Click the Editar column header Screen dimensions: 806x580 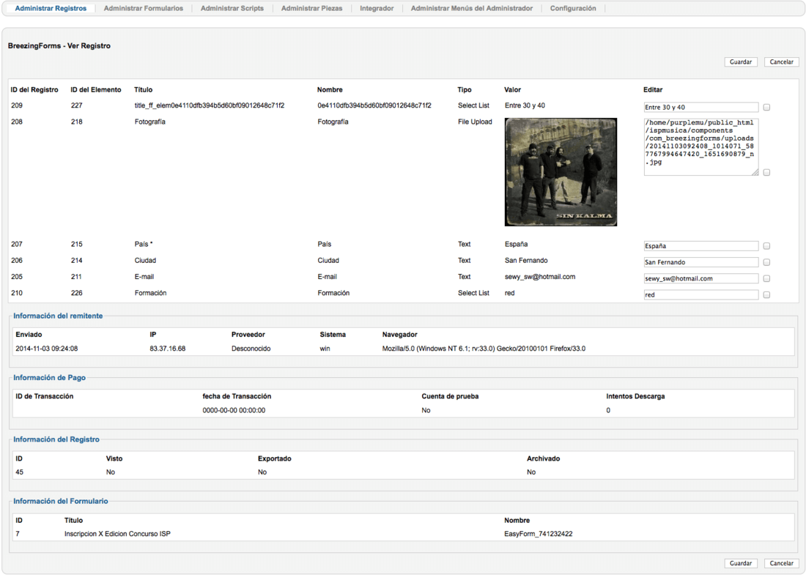(653, 89)
